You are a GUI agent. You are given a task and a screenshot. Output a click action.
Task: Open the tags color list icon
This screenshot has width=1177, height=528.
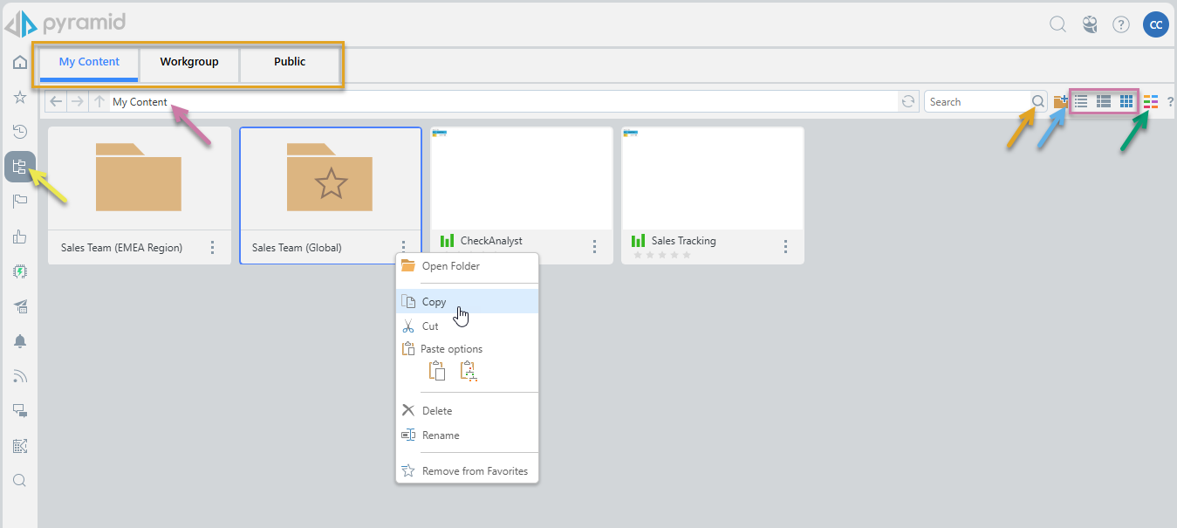coord(1150,102)
